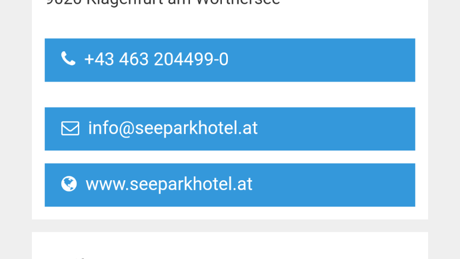Call the number +43 463 204499-0
The width and height of the screenshot is (460, 259).
point(156,59)
